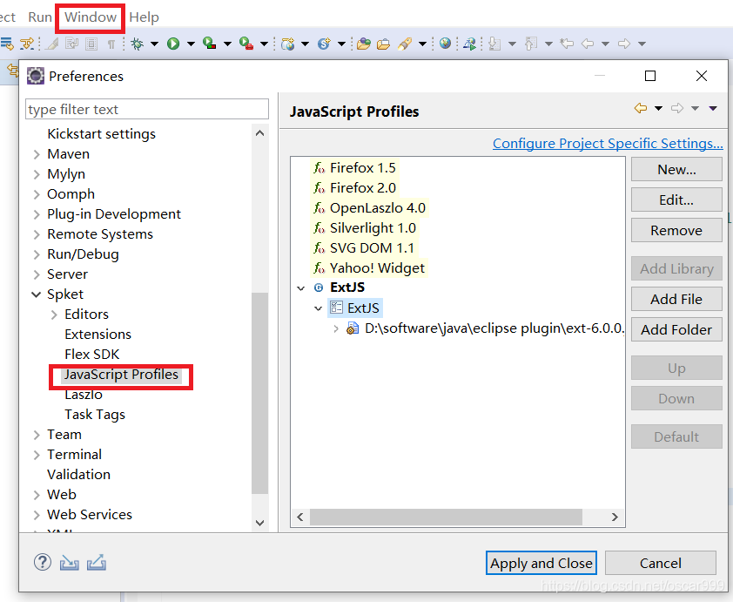Image resolution: width=733 pixels, height=602 pixels.
Task: Open the Run menu
Action: pyautogui.click(x=40, y=17)
